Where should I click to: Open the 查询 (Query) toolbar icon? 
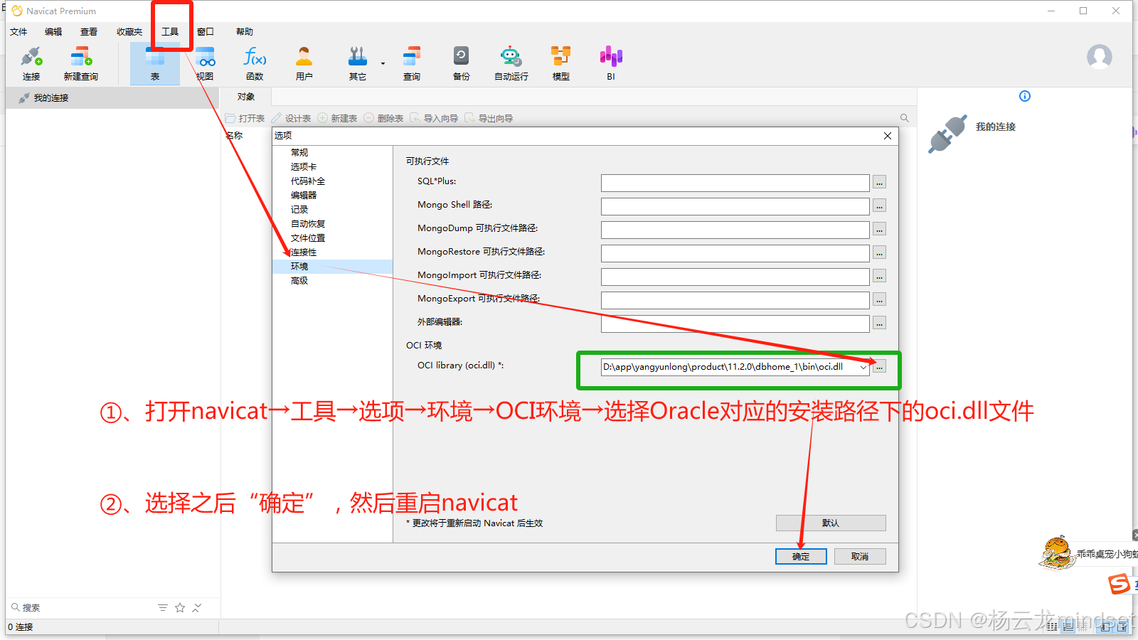click(412, 63)
